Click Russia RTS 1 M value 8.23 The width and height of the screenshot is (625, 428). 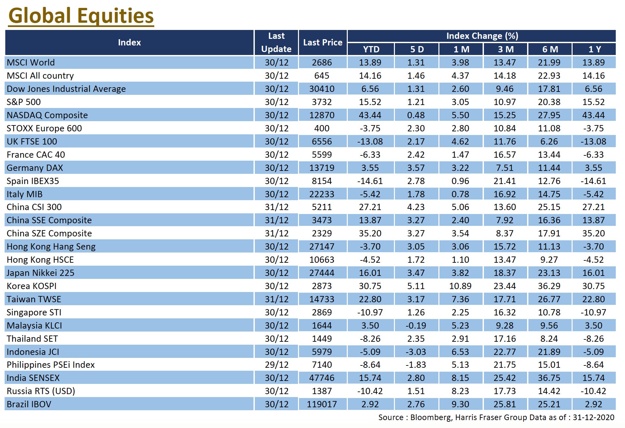coord(461,391)
